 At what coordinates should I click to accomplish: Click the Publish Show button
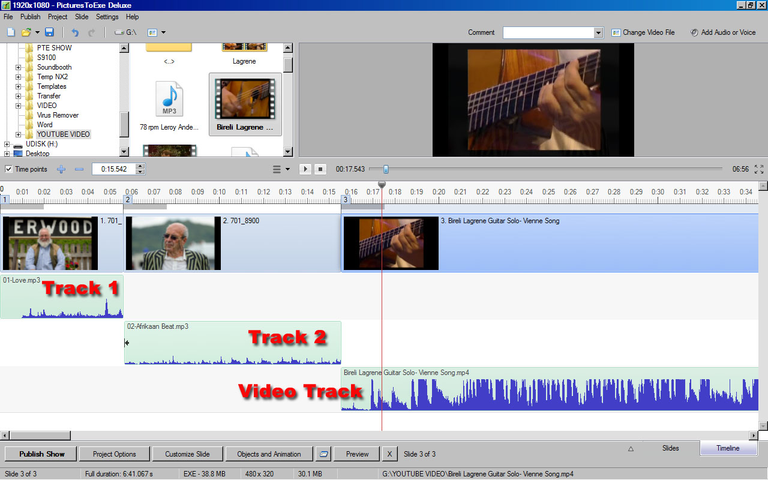click(41, 454)
